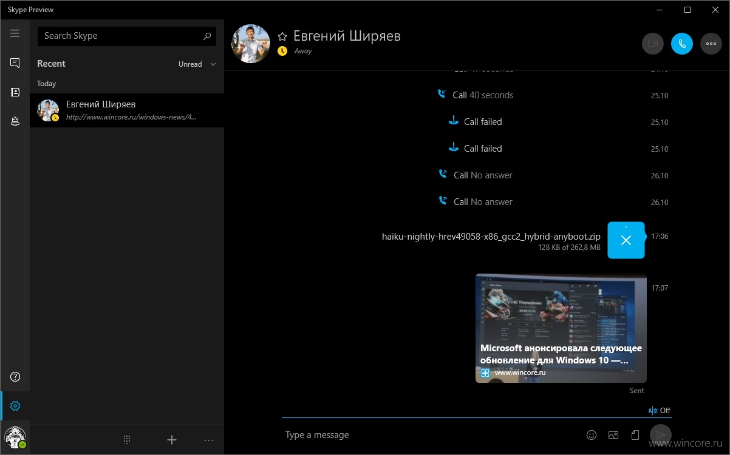Open more conversation options in header

[x=711, y=44]
